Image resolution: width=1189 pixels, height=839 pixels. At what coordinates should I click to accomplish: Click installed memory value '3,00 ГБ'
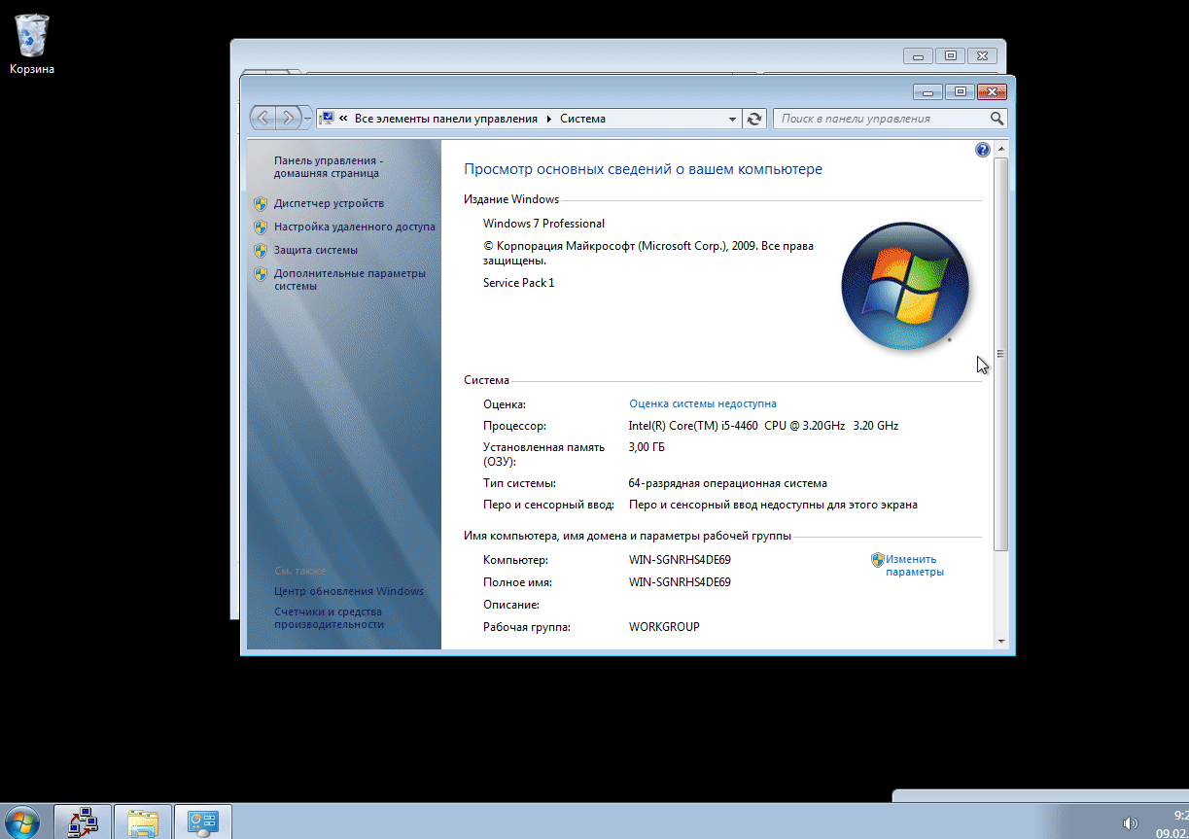click(647, 447)
